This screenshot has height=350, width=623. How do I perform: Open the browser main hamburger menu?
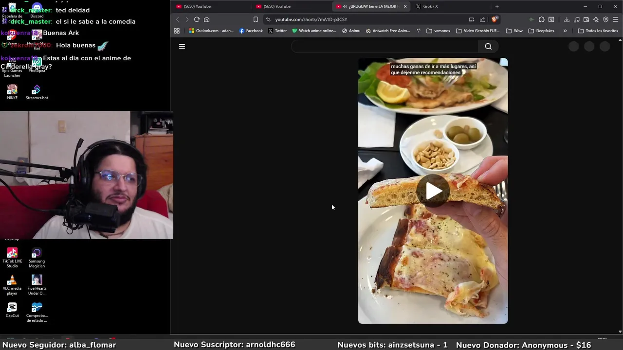pyautogui.click(x=616, y=19)
